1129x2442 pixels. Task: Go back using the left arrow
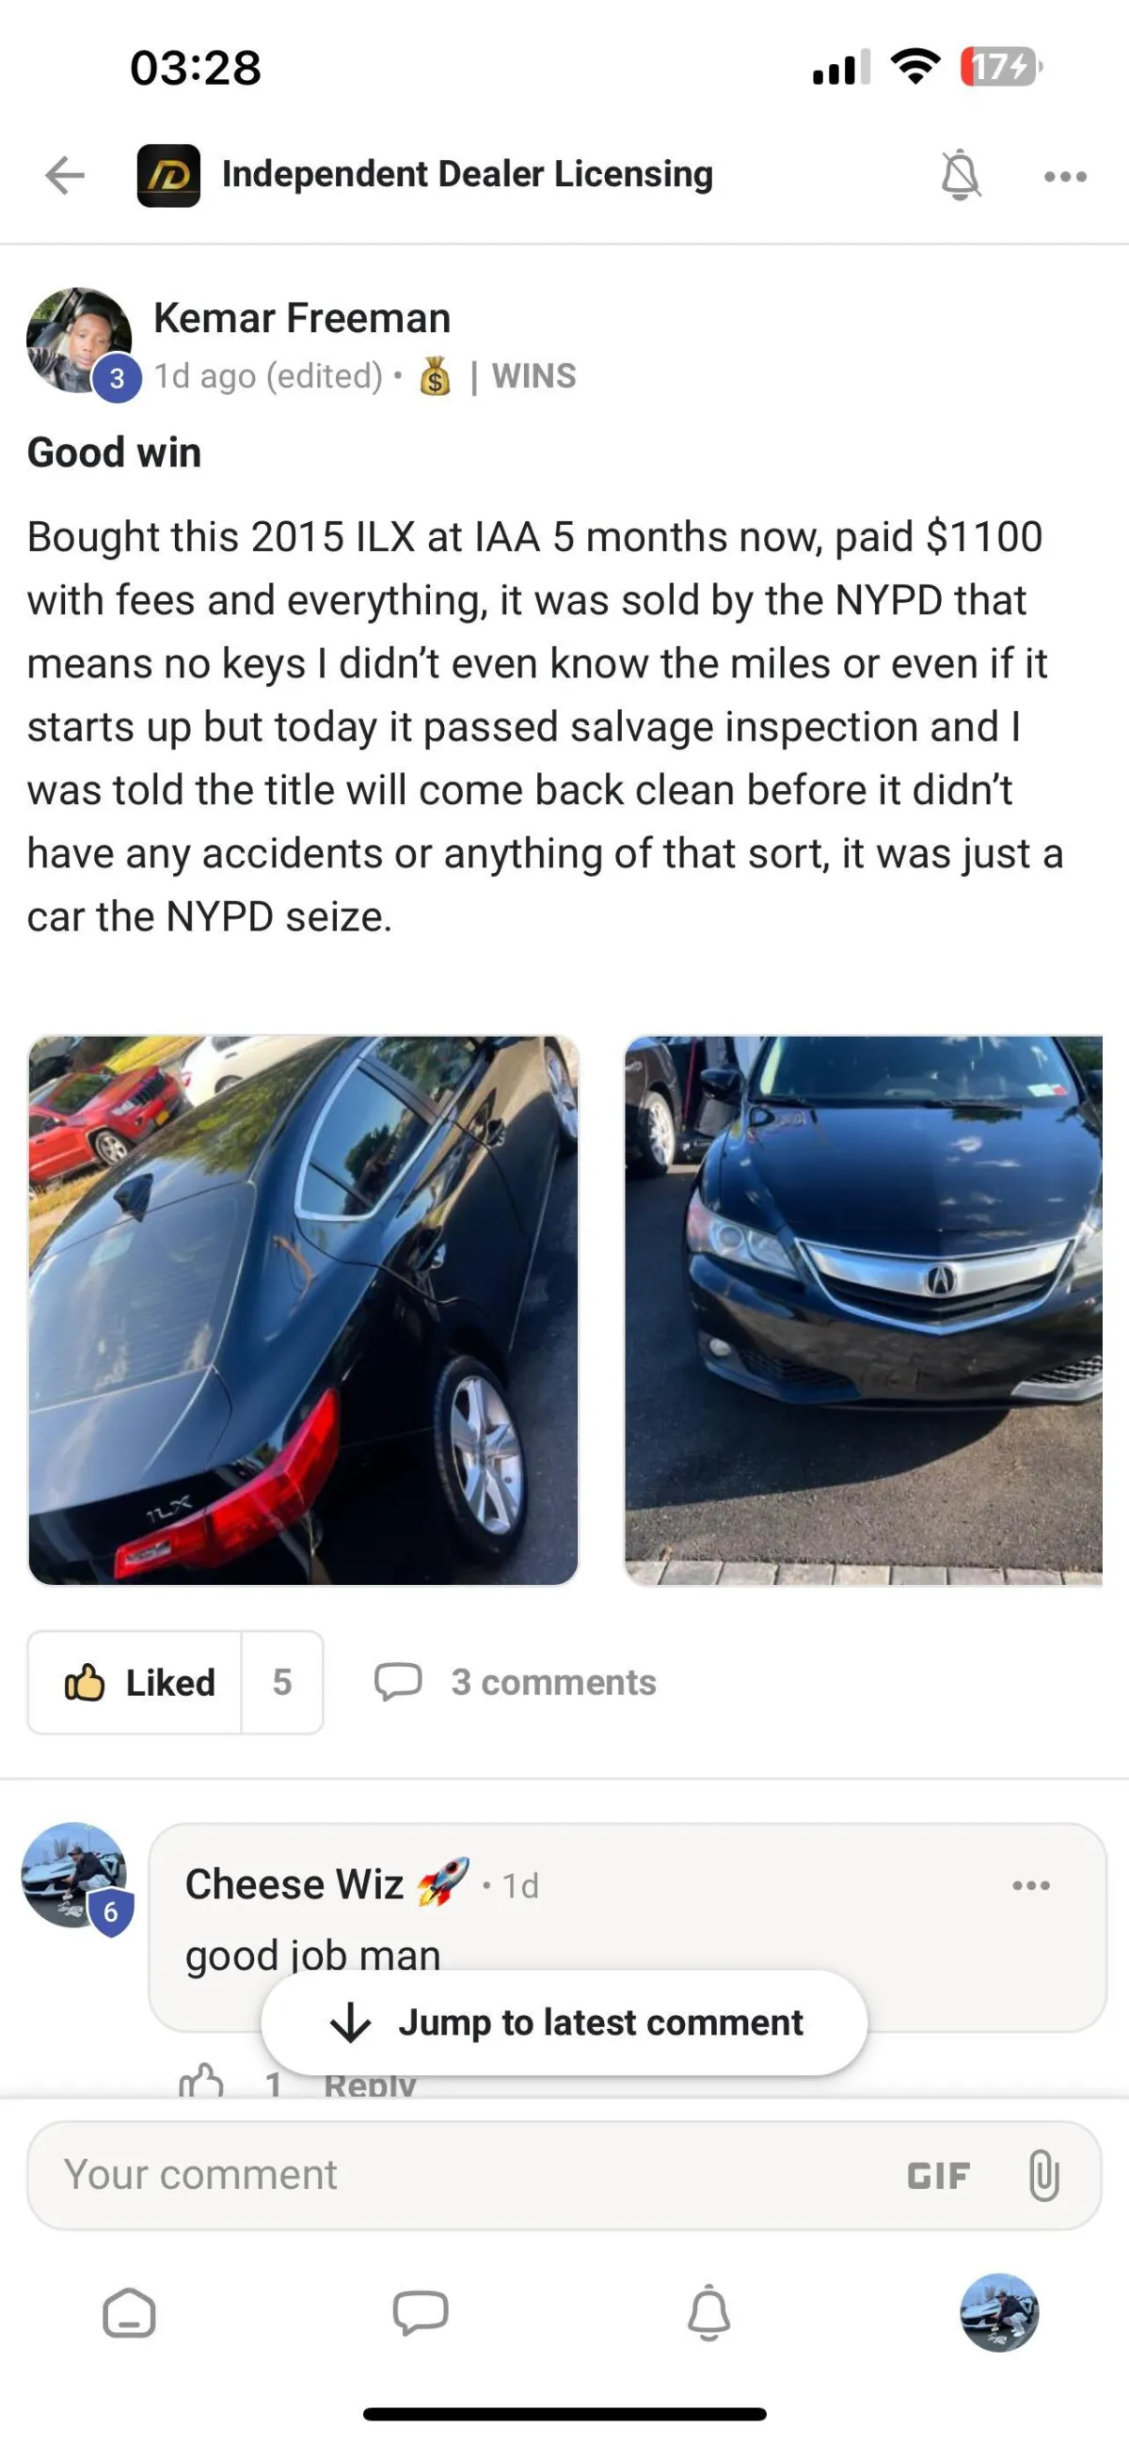[x=66, y=175]
